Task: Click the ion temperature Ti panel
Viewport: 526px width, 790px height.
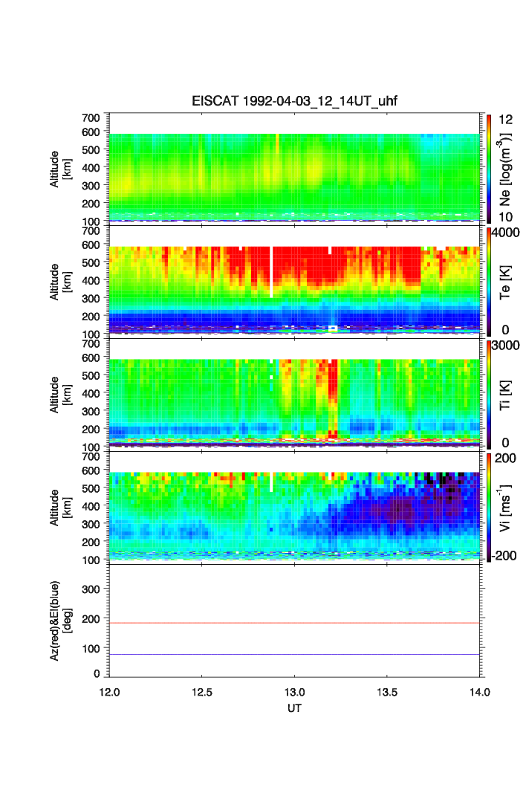Action: pos(294,395)
